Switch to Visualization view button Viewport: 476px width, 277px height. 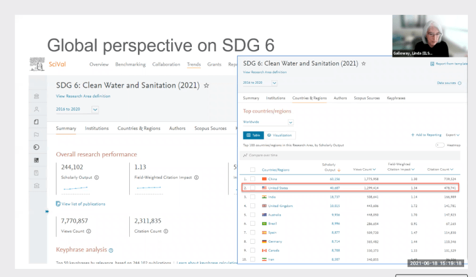point(280,135)
